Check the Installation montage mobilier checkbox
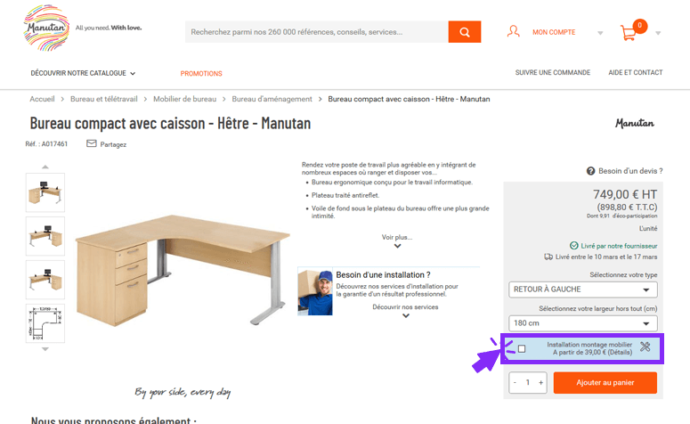The image size is (690, 424). pyautogui.click(x=522, y=348)
